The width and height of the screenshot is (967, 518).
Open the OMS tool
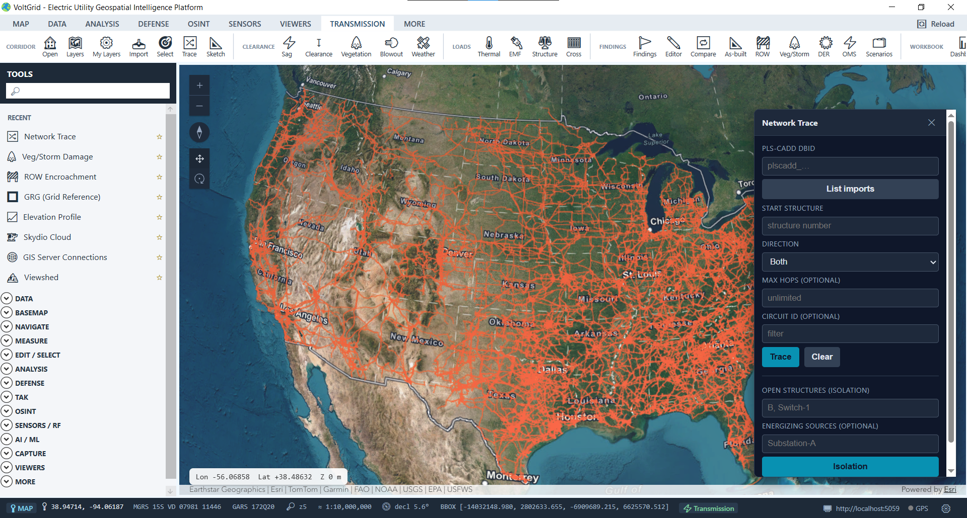click(x=849, y=47)
